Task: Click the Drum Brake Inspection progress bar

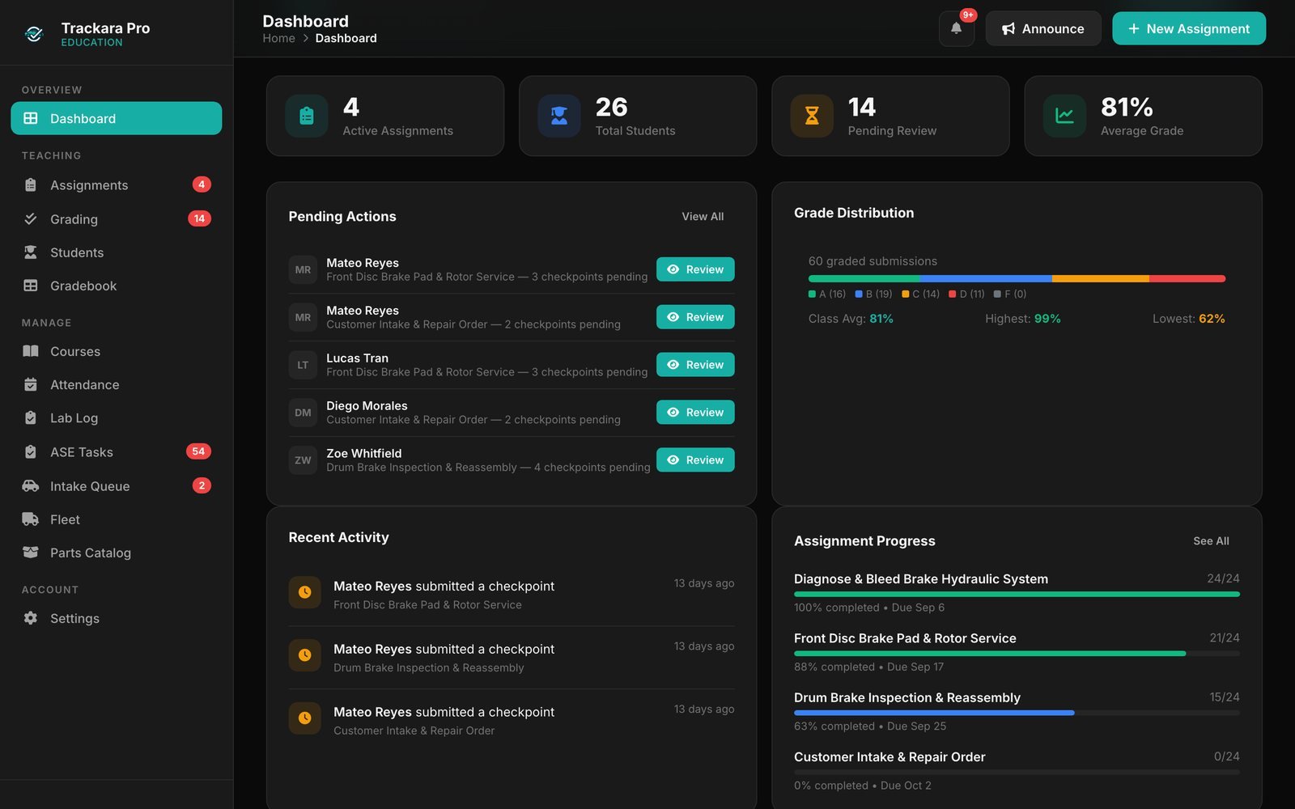Action: tap(1017, 713)
